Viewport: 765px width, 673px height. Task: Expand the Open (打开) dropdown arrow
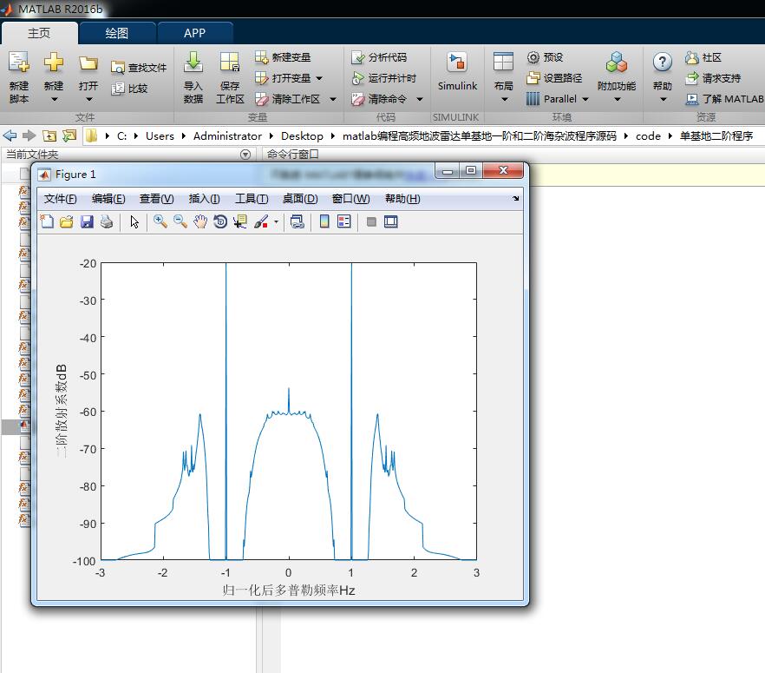click(88, 99)
